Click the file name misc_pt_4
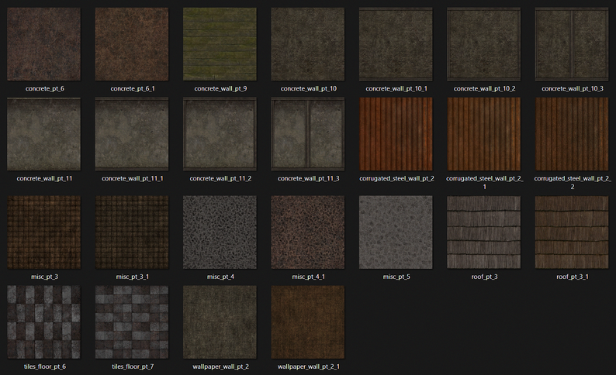This screenshot has width=616, height=375. click(220, 277)
